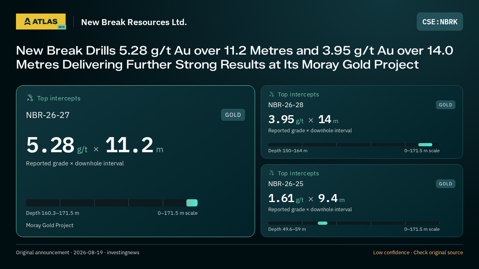This screenshot has height=269, width=479.
Task: Click Top intercepts heading on the NBR-26-27 card
Action: (59, 98)
